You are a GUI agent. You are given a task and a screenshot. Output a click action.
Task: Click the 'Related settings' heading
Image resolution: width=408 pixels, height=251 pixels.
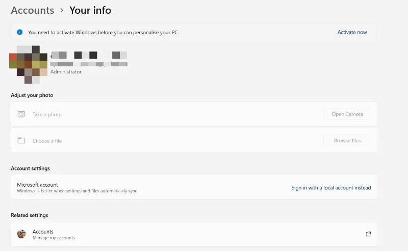pos(30,215)
